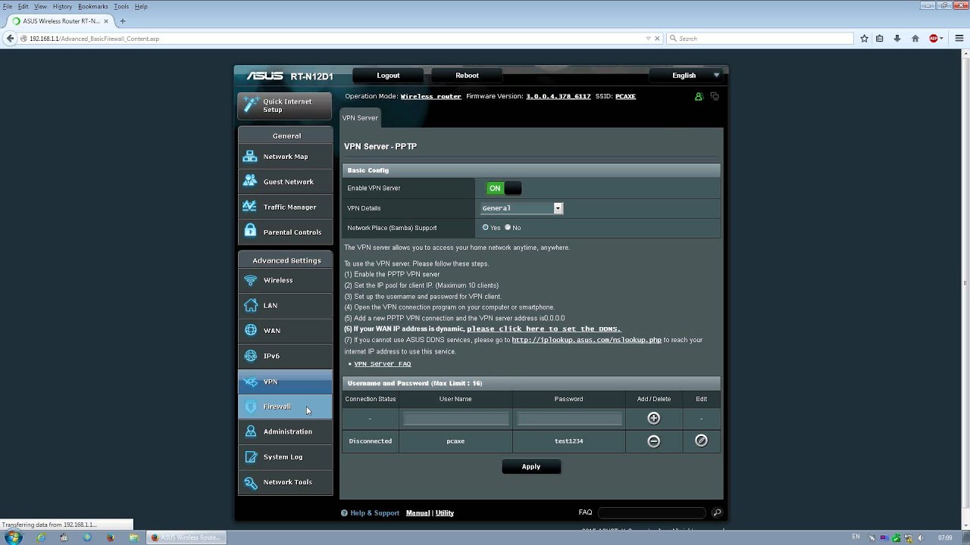This screenshot has width=970, height=545.
Task: Select the ASUS Wireless Router browser tab
Action: (61, 21)
